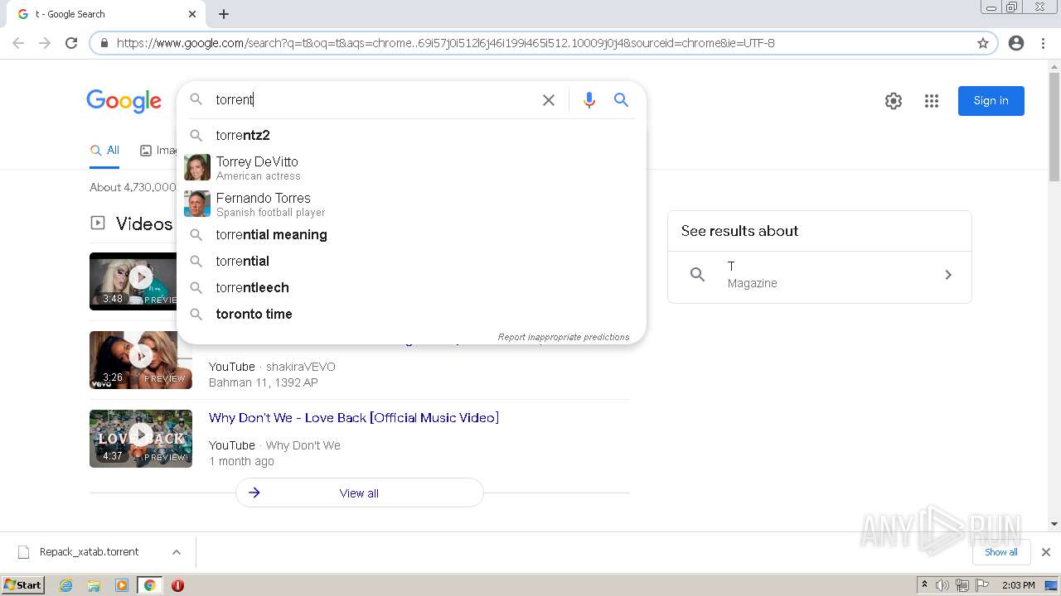1061x596 pixels.
Task: Open the Opera taskbar icon
Action: click(177, 585)
